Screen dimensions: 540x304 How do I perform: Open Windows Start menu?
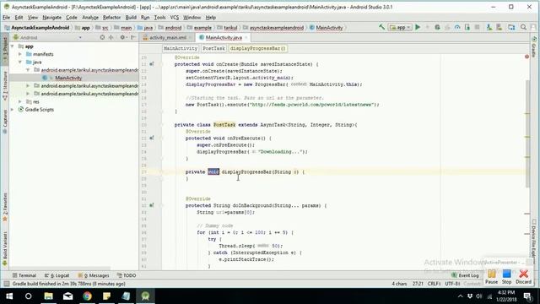[x=9, y=296]
